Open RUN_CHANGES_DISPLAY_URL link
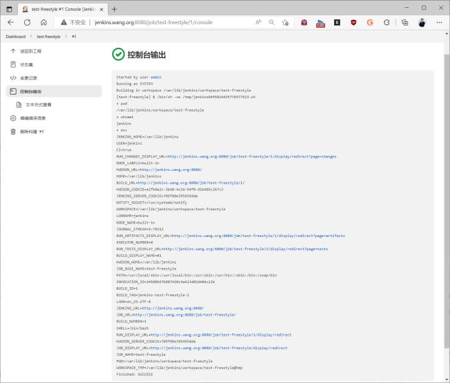Viewport: 450px width, 383px height. point(252,156)
